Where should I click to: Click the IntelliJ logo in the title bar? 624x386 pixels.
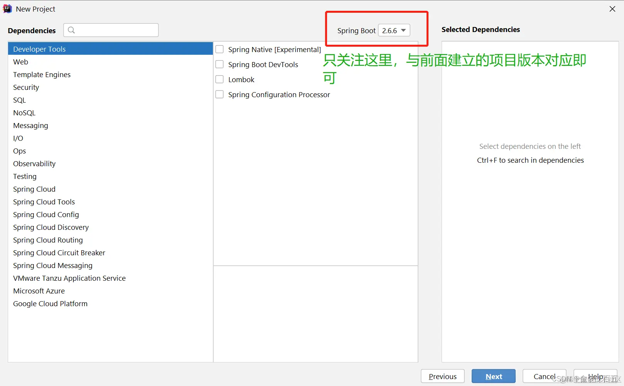pyautogui.click(x=7, y=9)
